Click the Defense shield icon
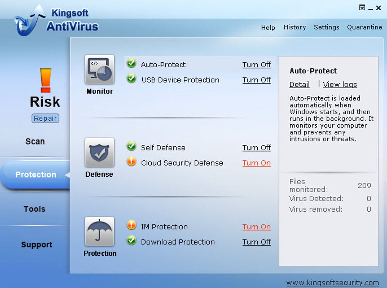The width and height of the screenshot is (387, 288). (x=99, y=152)
